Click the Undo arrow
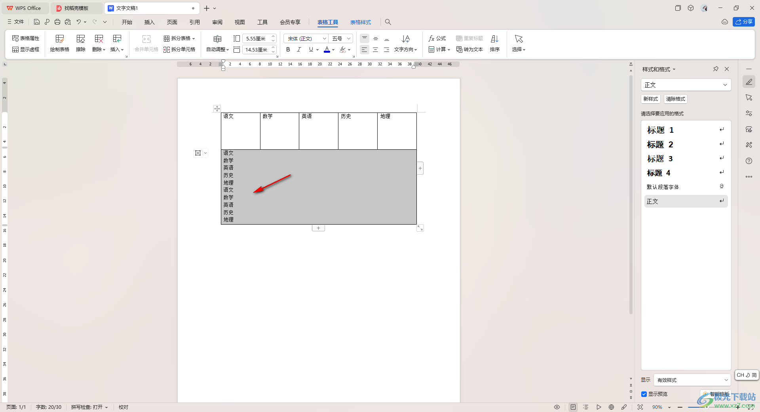Viewport: 760px width, 412px height. (78, 22)
